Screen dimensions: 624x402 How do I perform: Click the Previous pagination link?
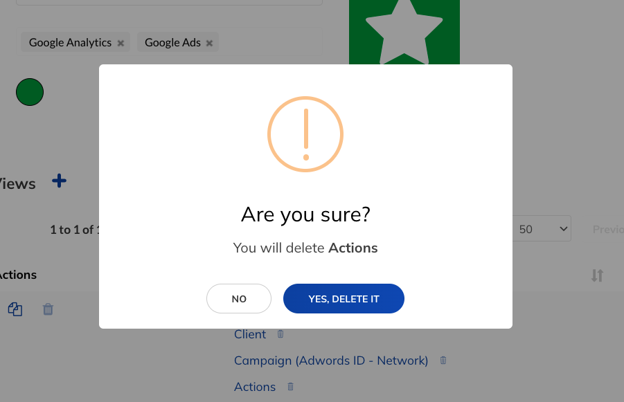tap(608, 229)
